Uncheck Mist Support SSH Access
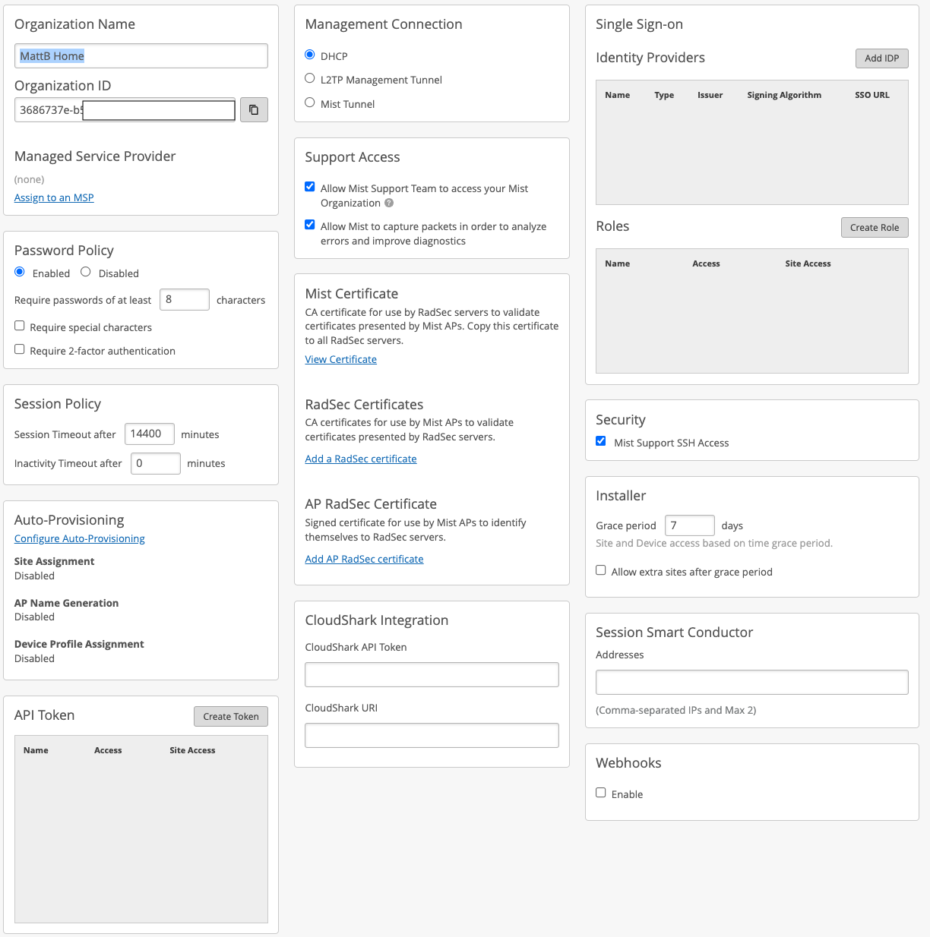 pyautogui.click(x=601, y=441)
